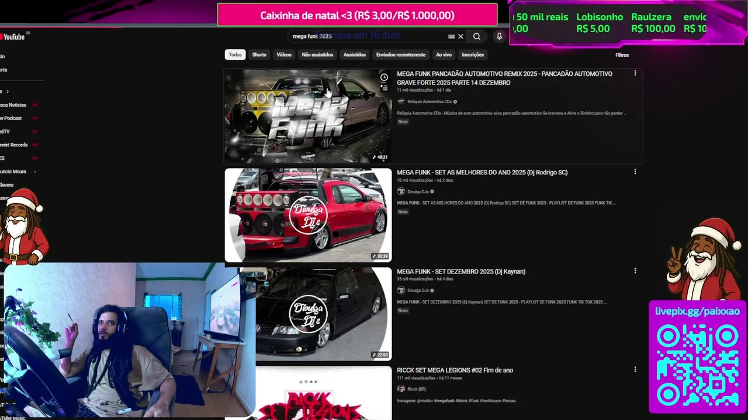Click Novo badge under Relíquia Automotiva description

pos(403,122)
